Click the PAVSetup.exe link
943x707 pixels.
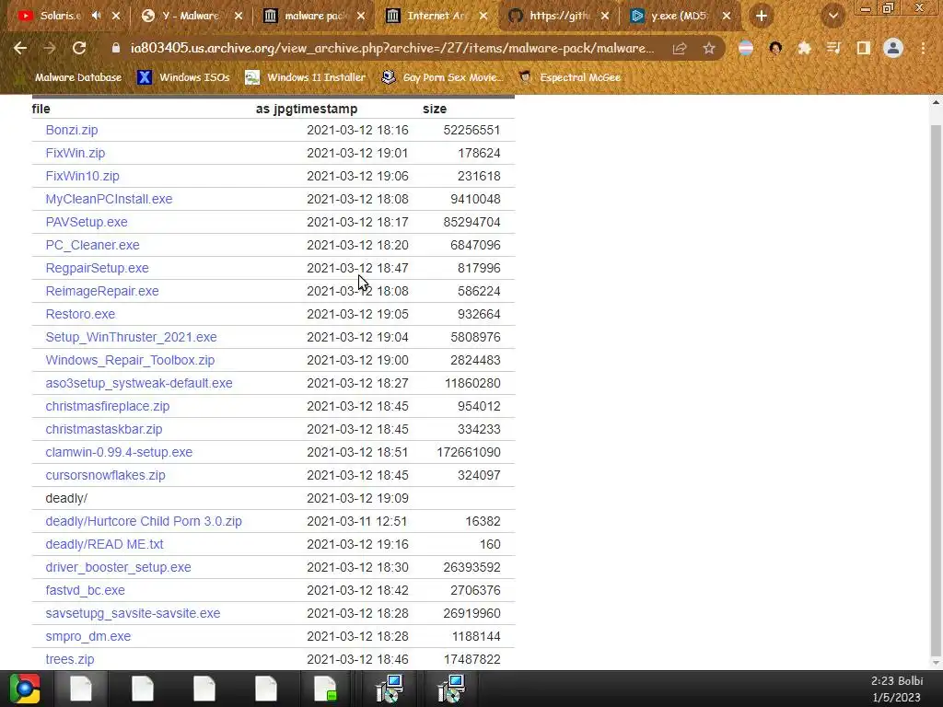tap(87, 222)
